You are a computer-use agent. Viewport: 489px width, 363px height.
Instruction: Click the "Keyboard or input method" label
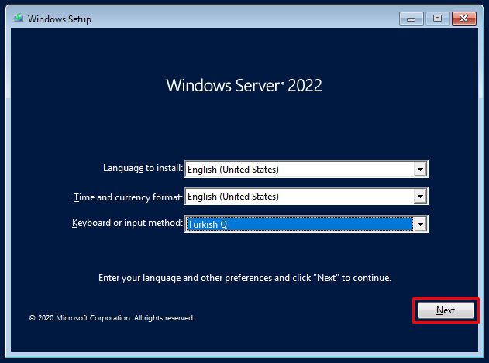click(x=127, y=224)
